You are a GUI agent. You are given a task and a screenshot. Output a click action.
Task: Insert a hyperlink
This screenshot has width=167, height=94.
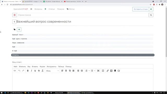click(x=108, y=71)
